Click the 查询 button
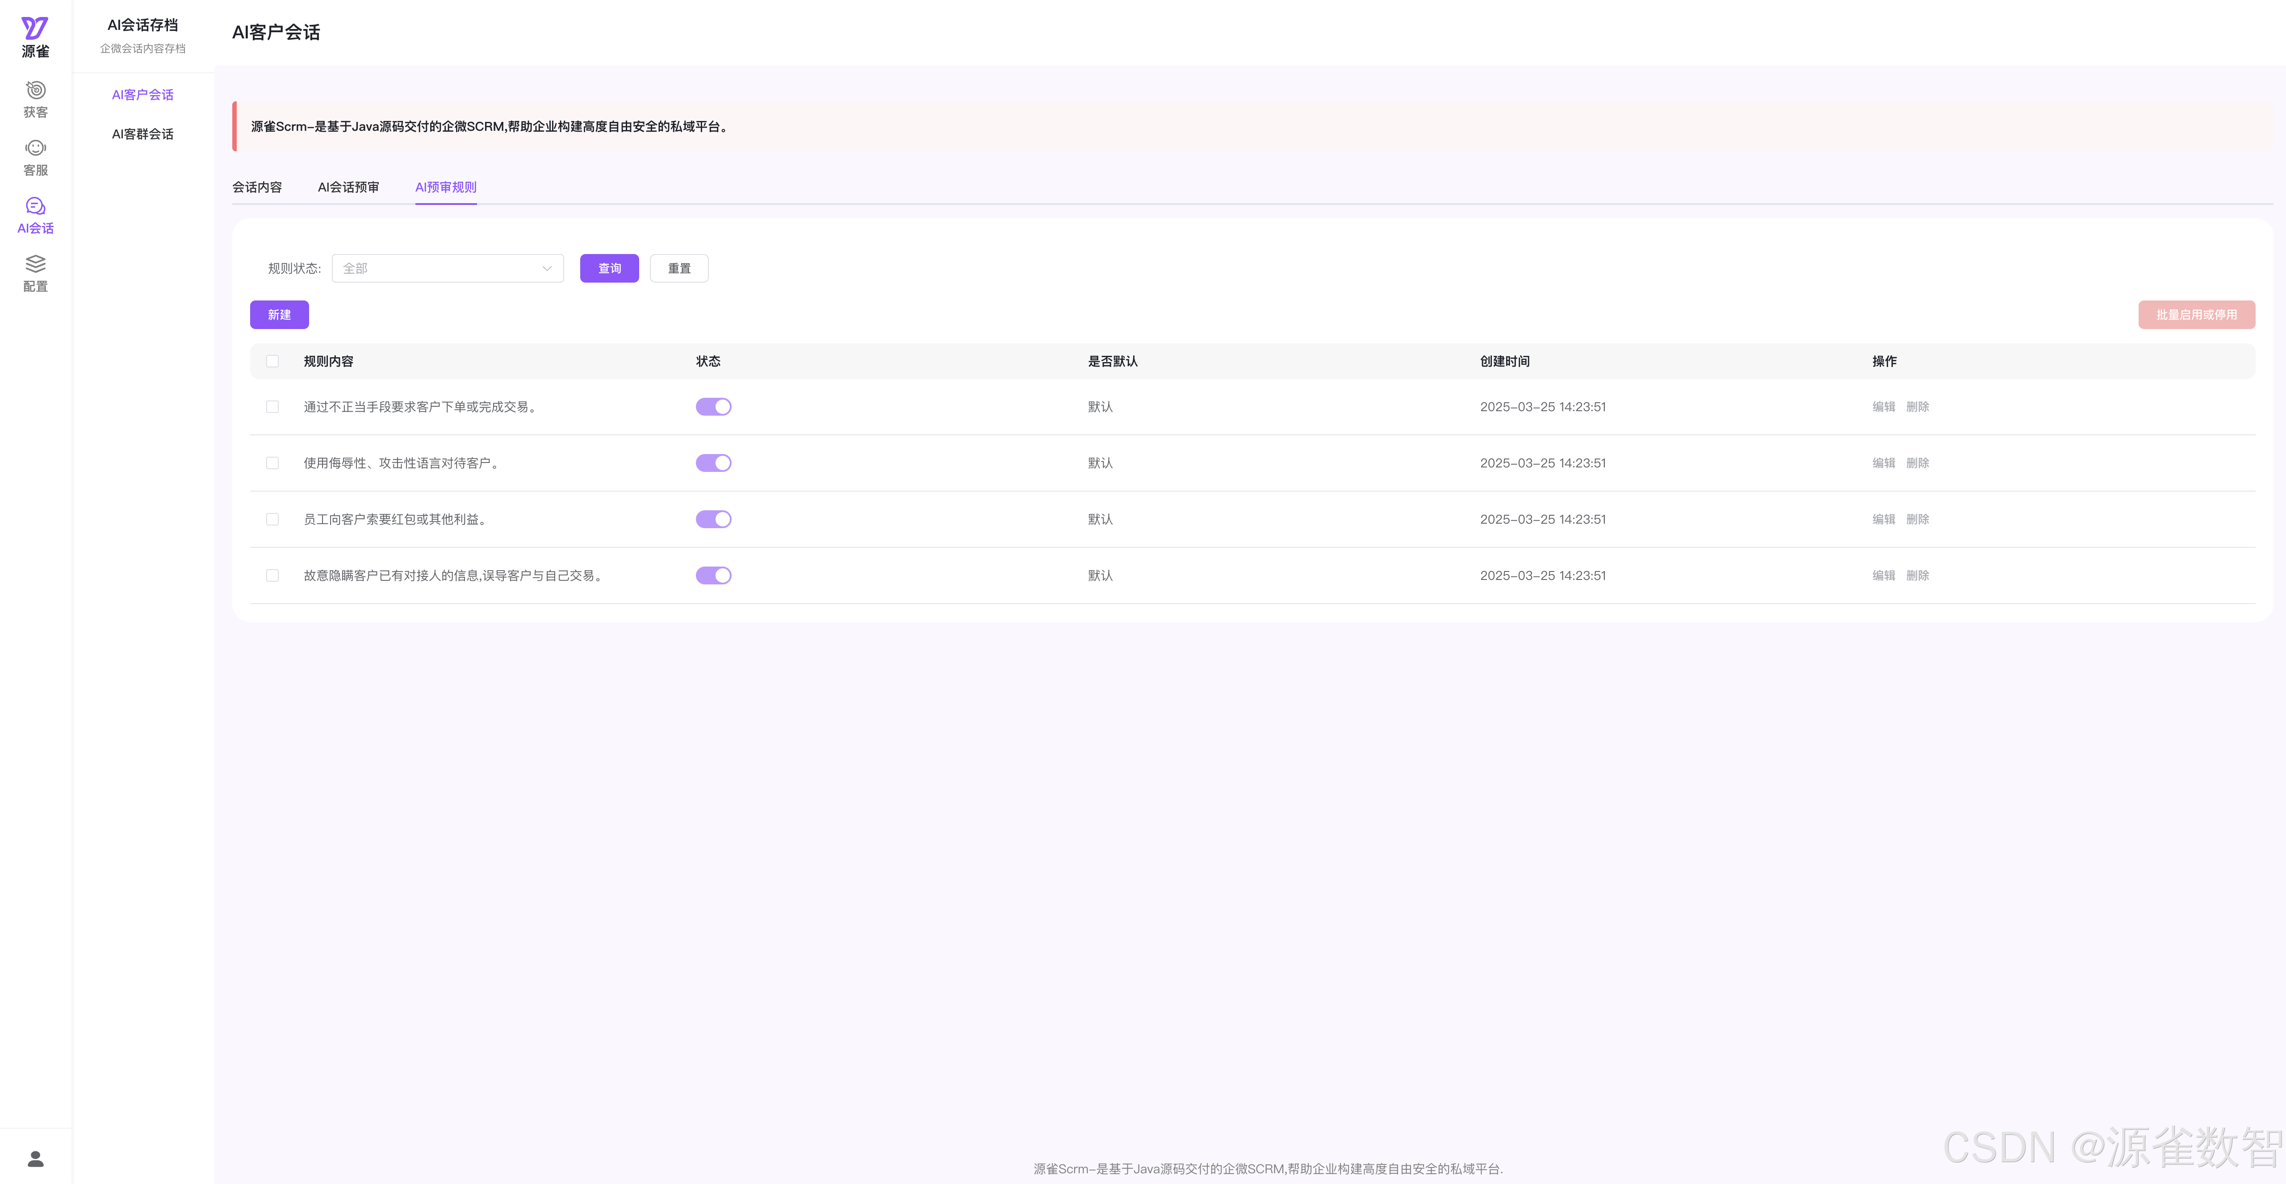The height and width of the screenshot is (1184, 2286). click(x=609, y=269)
